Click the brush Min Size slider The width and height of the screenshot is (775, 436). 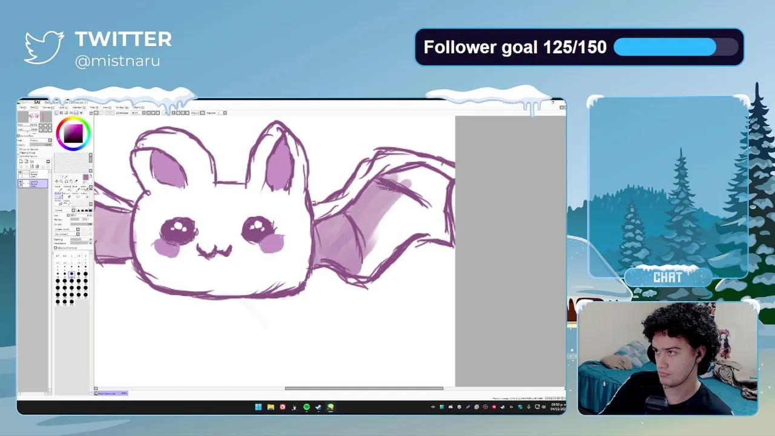[x=79, y=219]
